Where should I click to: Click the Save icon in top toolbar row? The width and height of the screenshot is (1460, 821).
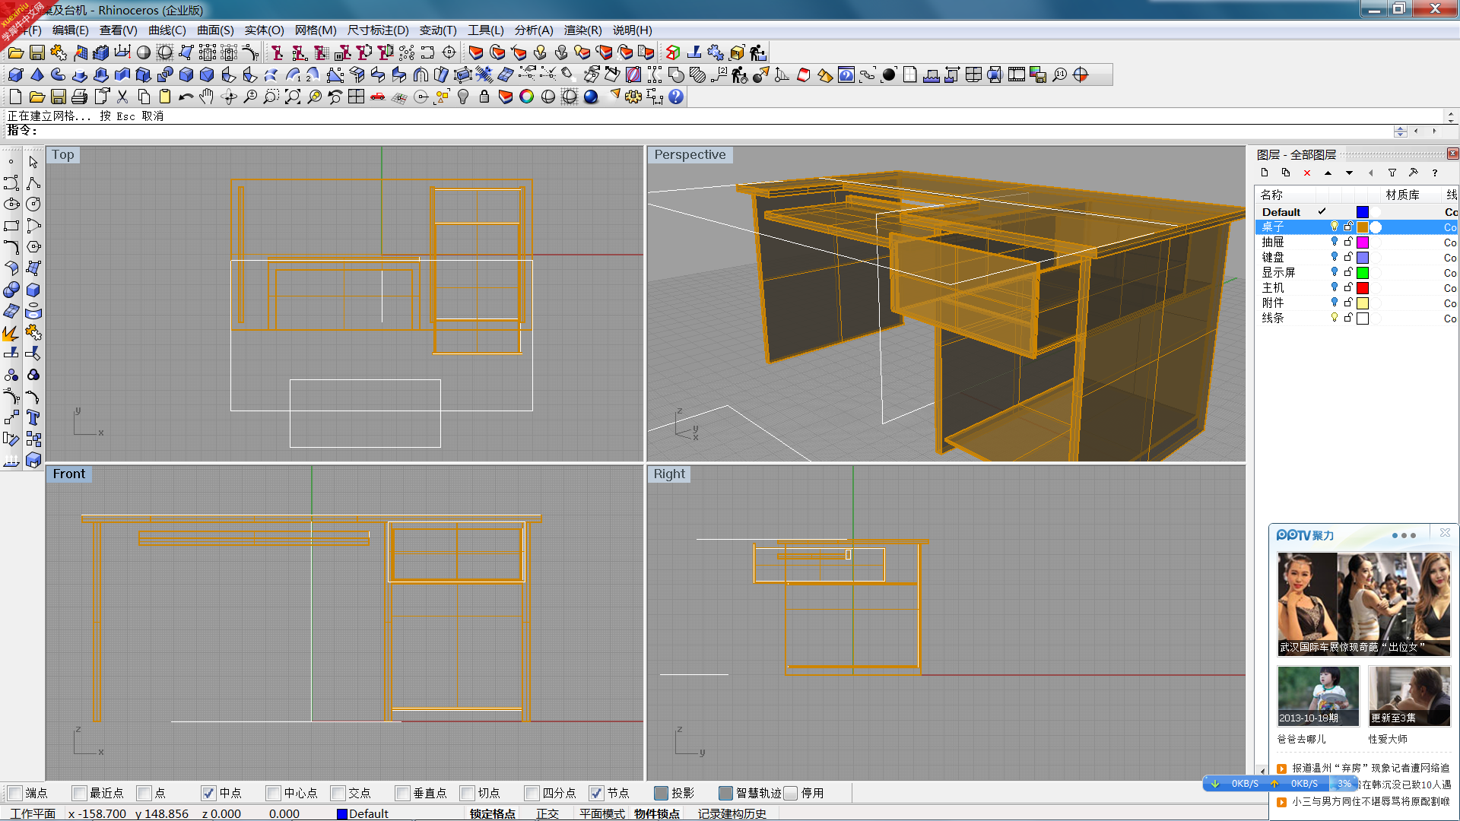tap(37, 52)
